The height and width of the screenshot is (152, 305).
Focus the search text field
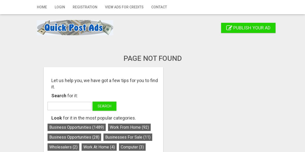tap(69, 106)
